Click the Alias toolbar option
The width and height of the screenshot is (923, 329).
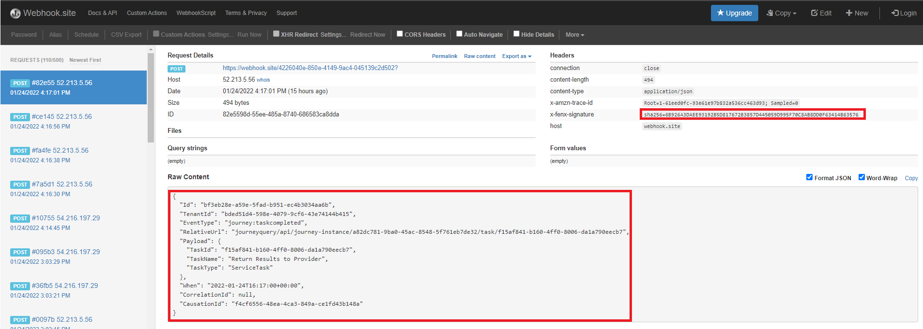pyautogui.click(x=55, y=35)
